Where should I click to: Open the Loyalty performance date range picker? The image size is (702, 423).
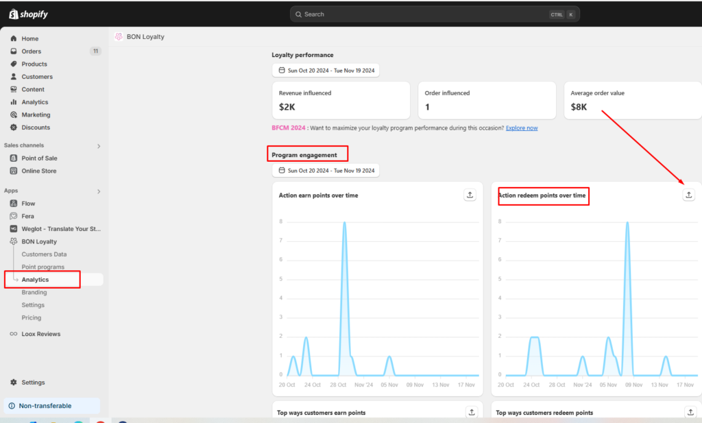[x=326, y=70]
